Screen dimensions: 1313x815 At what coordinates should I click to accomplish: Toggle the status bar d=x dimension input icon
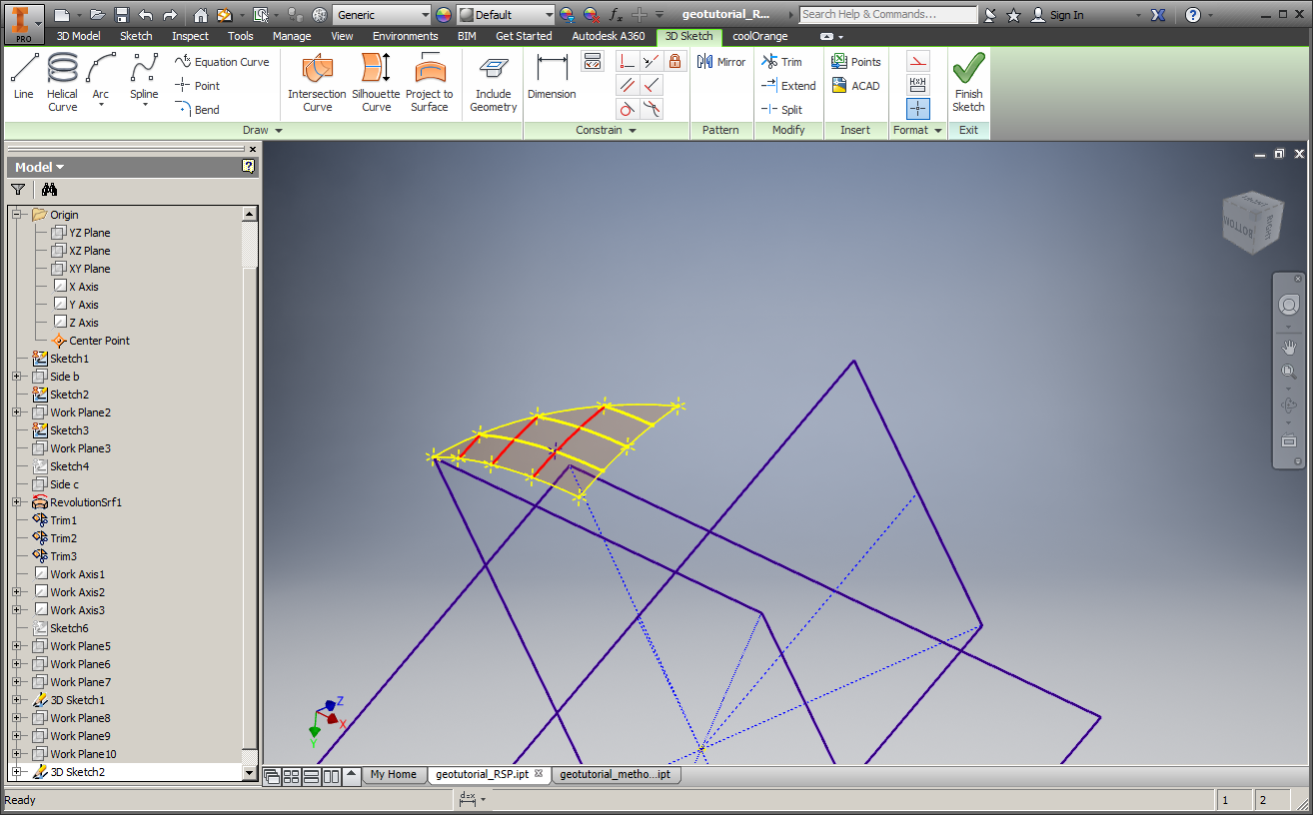point(467,799)
